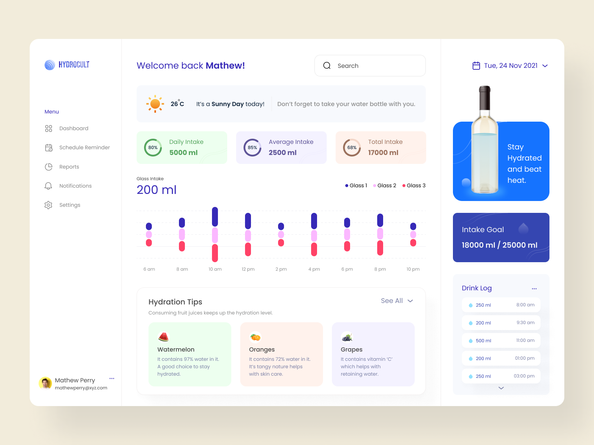This screenshot has height=445, width=594.
Task: Open the Intake Goal card
Action: coord(501,237)
